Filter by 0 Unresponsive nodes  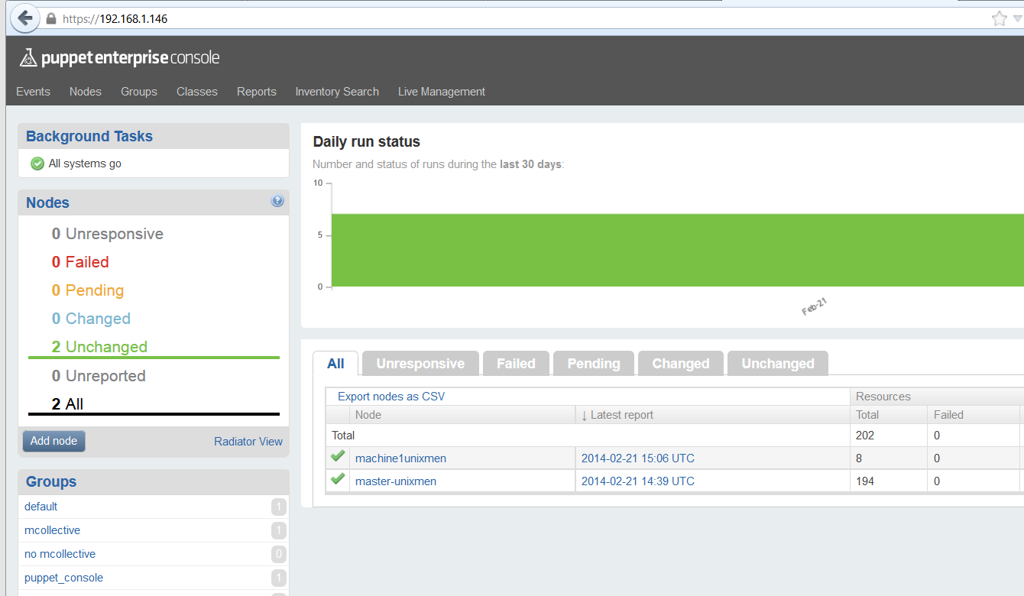click(108, 234)
